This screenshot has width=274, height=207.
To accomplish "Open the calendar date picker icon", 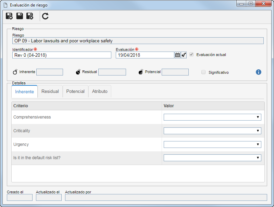I will pos(177,55).
